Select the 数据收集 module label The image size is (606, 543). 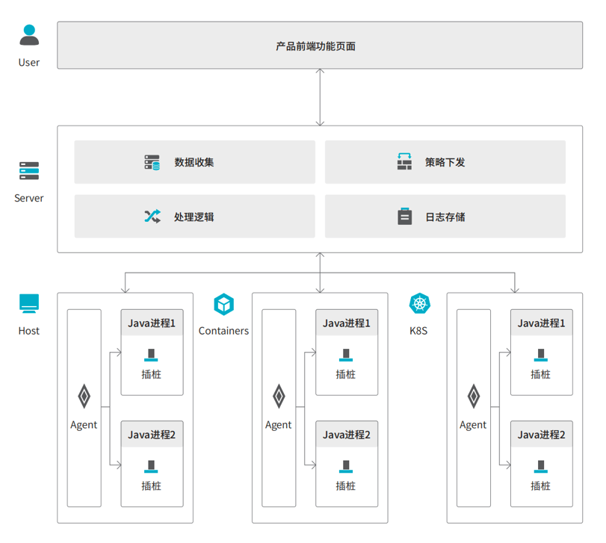[x=194, y=162]
